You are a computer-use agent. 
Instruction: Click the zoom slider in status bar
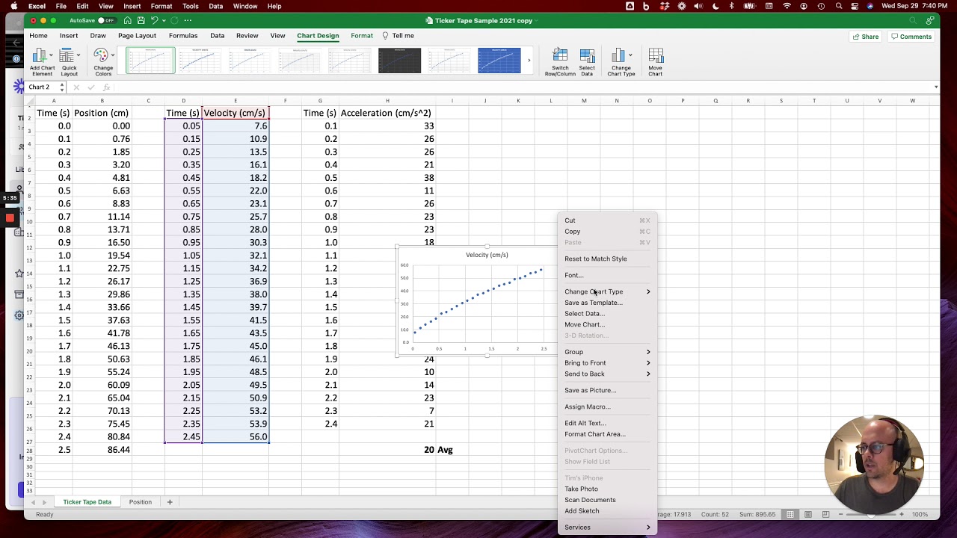click(871, 514)
